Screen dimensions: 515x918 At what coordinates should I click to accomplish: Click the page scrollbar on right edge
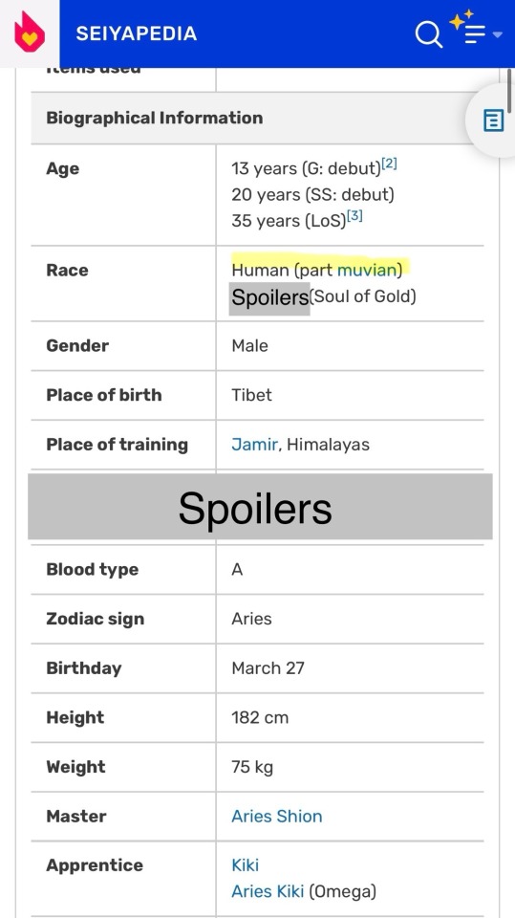(511, 93)
